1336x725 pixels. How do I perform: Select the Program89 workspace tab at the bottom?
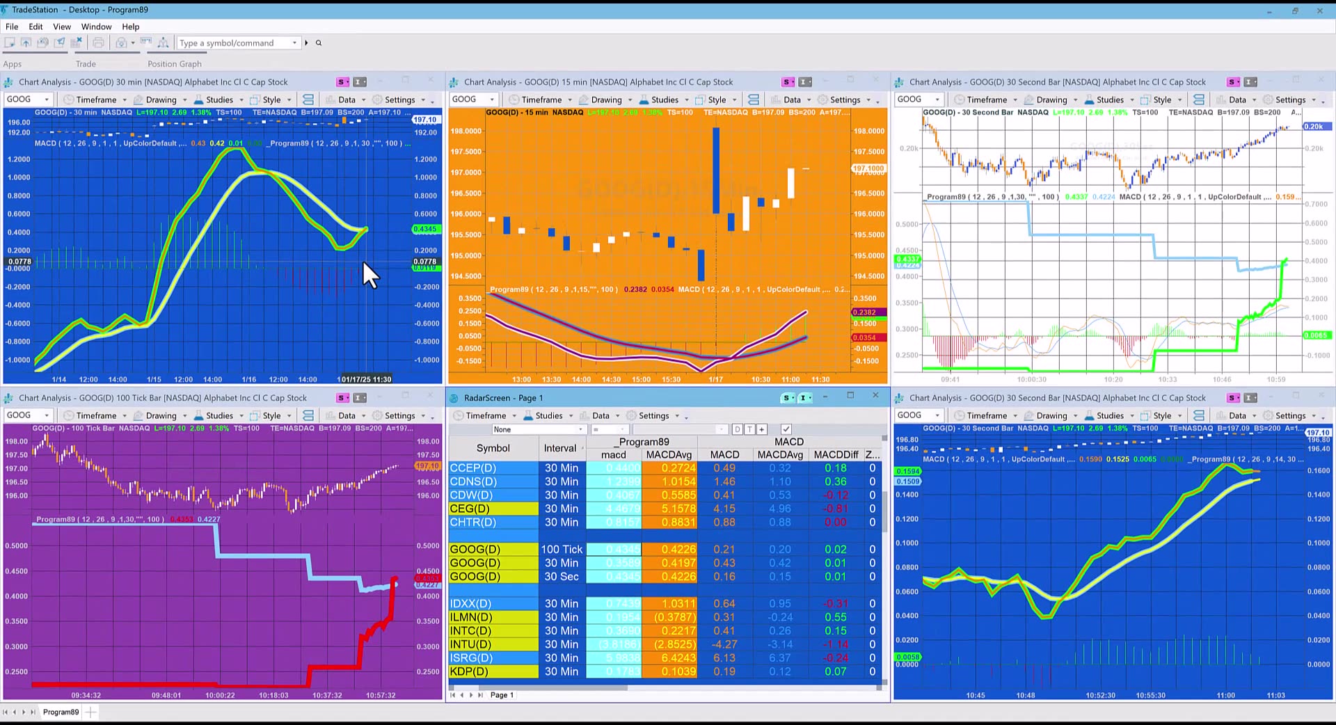click(x=61, y=712)
